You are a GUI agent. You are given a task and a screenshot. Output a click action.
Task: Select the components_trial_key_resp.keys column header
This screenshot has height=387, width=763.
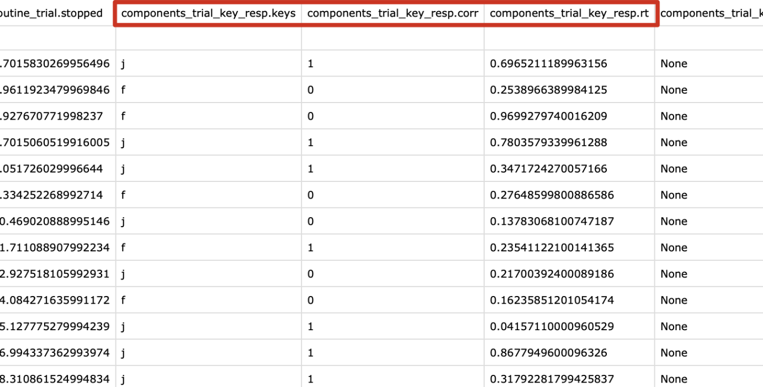pyautogui.click(x=208, y=13)
